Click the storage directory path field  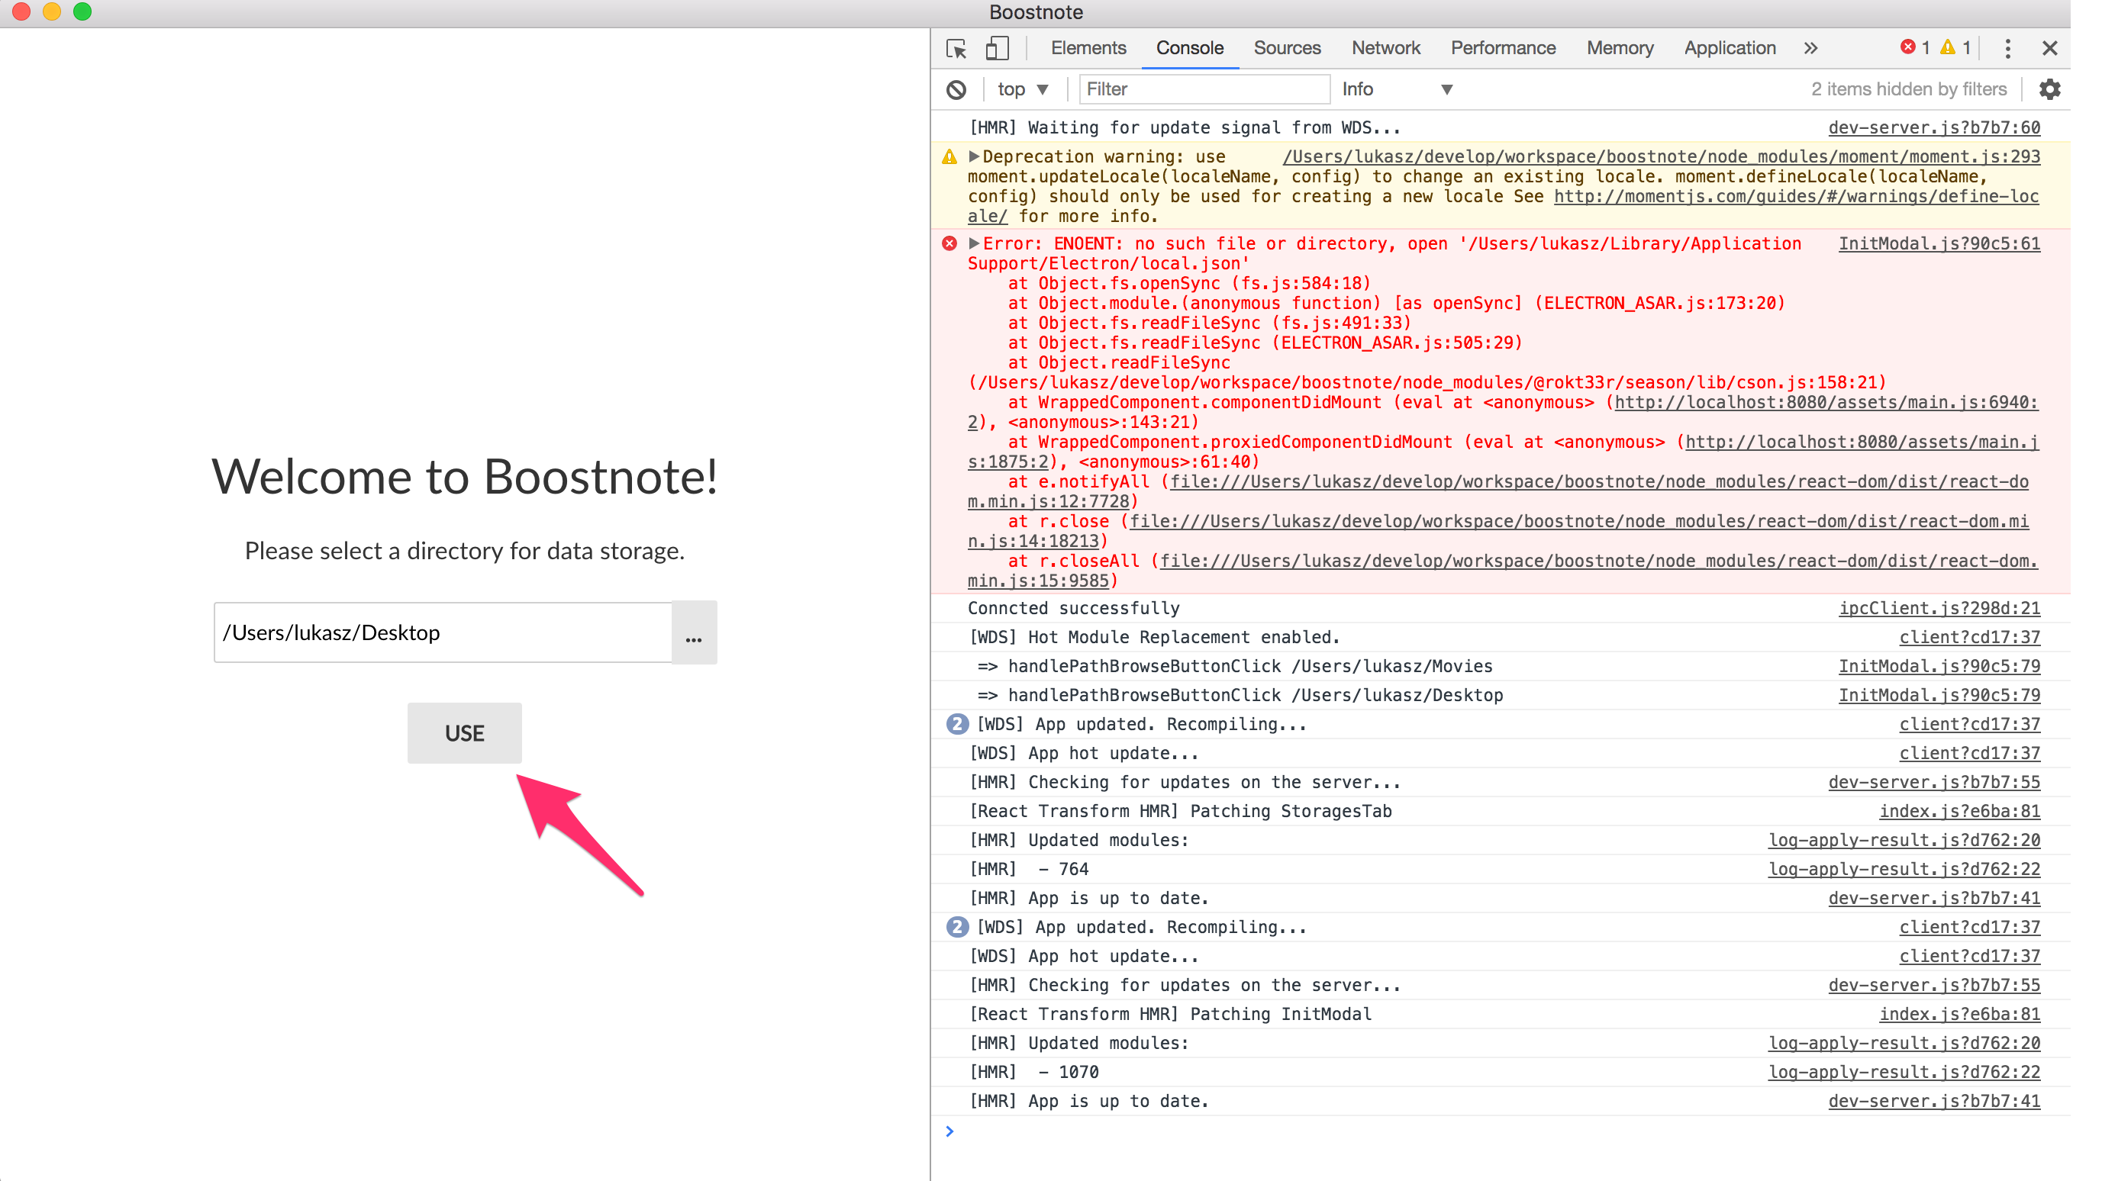(x=442, y=634)
